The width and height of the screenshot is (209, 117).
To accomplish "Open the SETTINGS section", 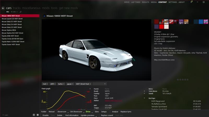I will [x=173, y=2].
